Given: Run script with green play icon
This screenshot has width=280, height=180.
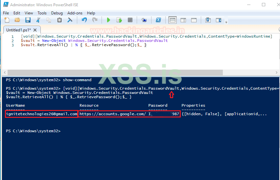Looking at the screenshot, I should coord(108,20).
